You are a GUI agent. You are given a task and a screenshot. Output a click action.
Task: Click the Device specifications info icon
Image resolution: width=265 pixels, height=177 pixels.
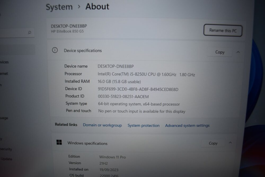[x=55, y=50]
